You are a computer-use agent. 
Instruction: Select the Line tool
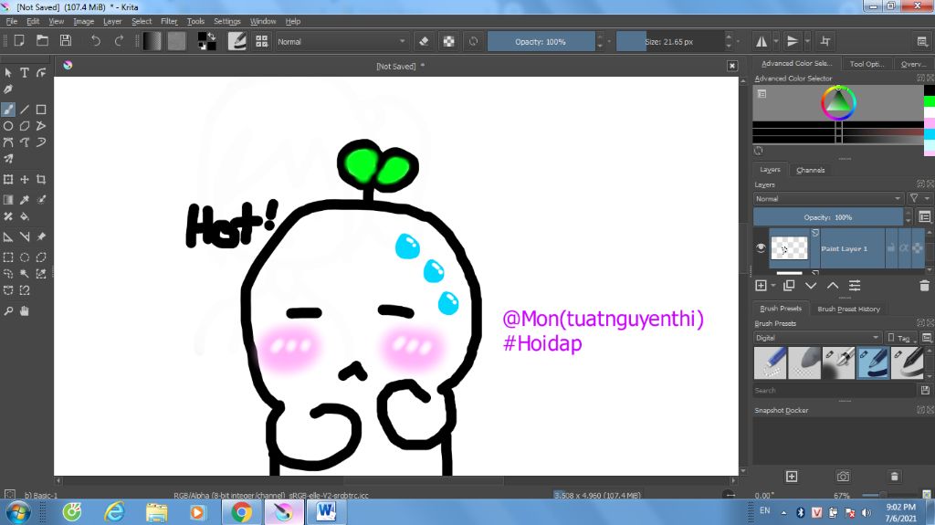[25, 110]
